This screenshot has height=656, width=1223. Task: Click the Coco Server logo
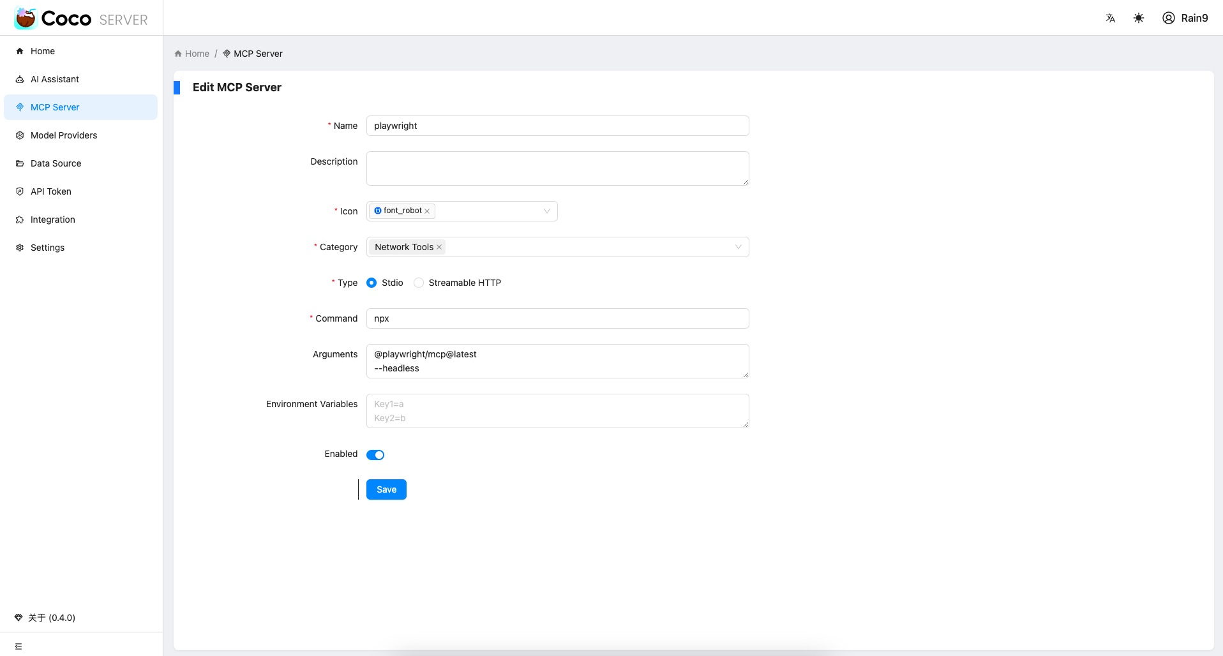[x=81, y=19]
